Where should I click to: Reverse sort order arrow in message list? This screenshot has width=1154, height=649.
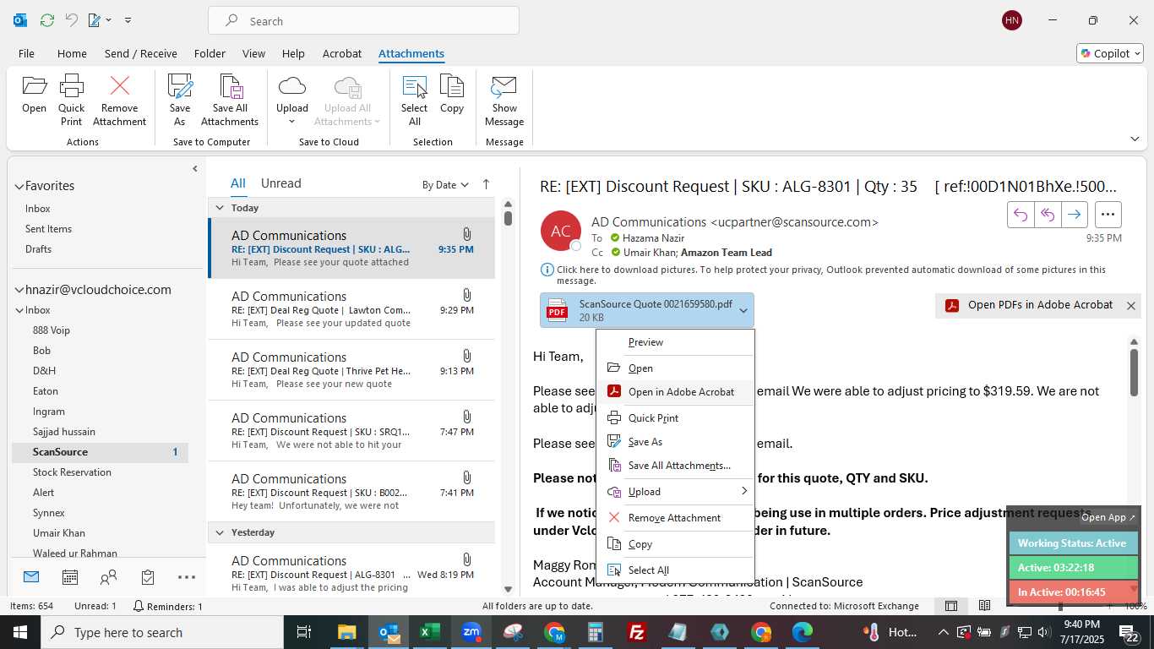pyautogui.click(x=486, y=184)
